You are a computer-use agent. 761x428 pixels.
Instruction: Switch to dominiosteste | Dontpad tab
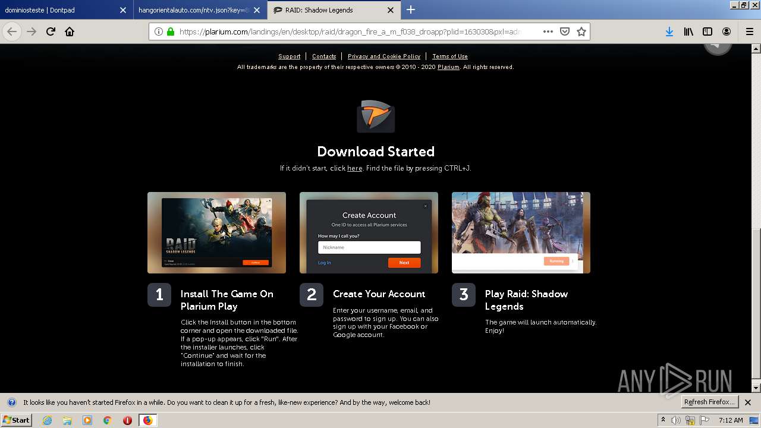coord(66,10)
